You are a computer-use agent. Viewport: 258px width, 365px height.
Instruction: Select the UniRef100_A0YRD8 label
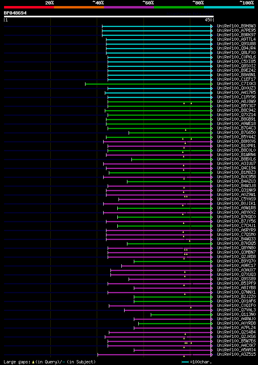[236, 323]
